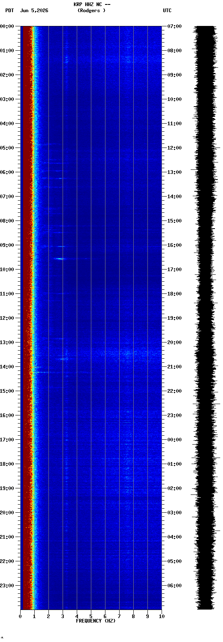223x642 pixels.
Task: Click the PDT '20:00' time label
Action: coord(7,513)
